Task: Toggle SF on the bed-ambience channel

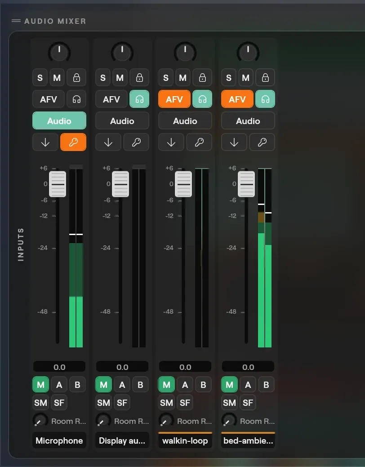Action: (x=248, y=403)
